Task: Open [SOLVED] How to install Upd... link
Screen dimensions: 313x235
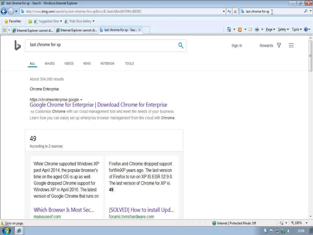Action: (142, 210)
